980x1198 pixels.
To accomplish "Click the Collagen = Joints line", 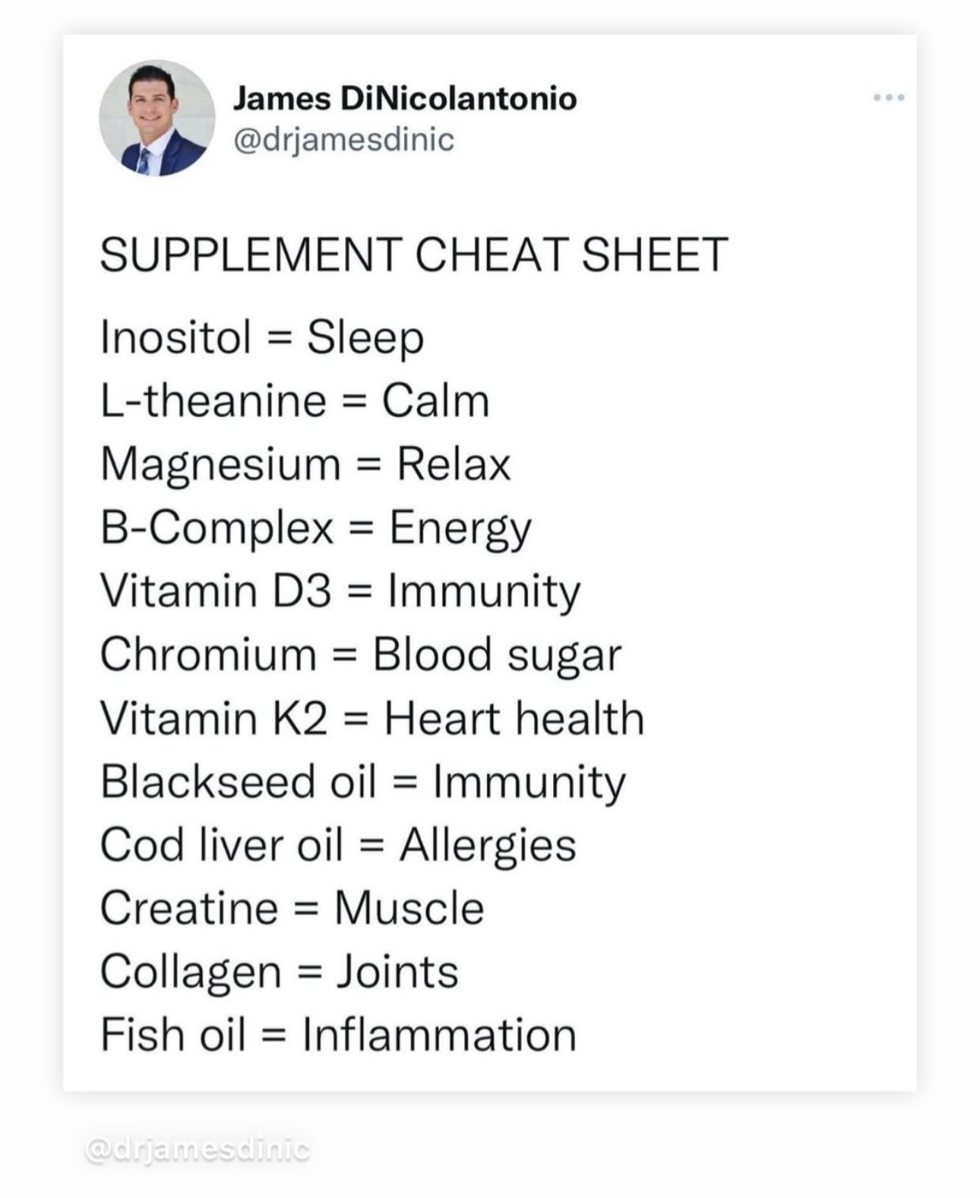I will (x=280, y=972).
